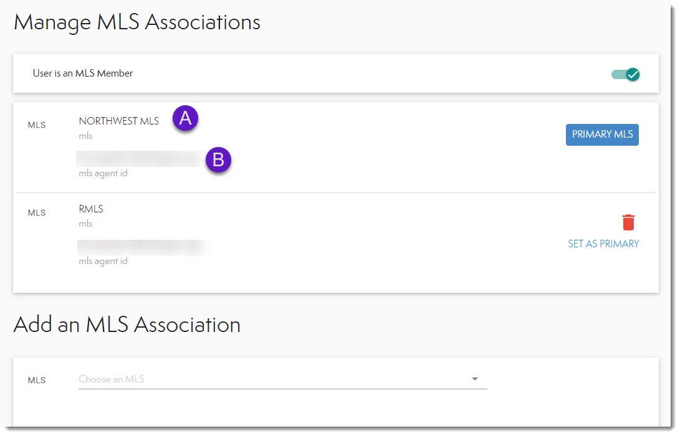Click the User is an MLS Member label
The height and width of the screenshot is (436, 680).
(83, 73)
